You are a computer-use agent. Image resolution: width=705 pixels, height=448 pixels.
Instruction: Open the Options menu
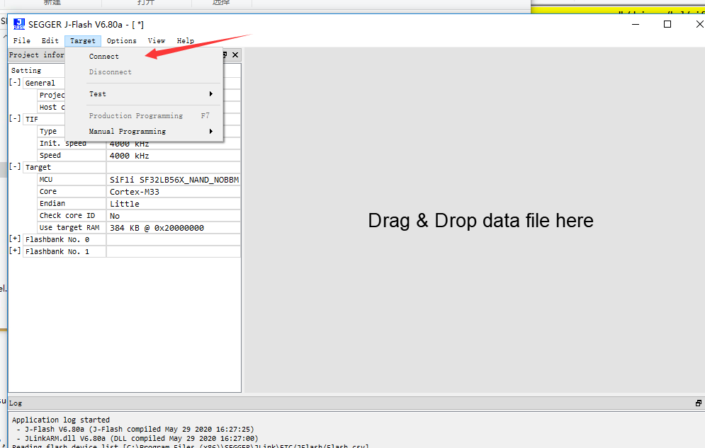(121, 41)
